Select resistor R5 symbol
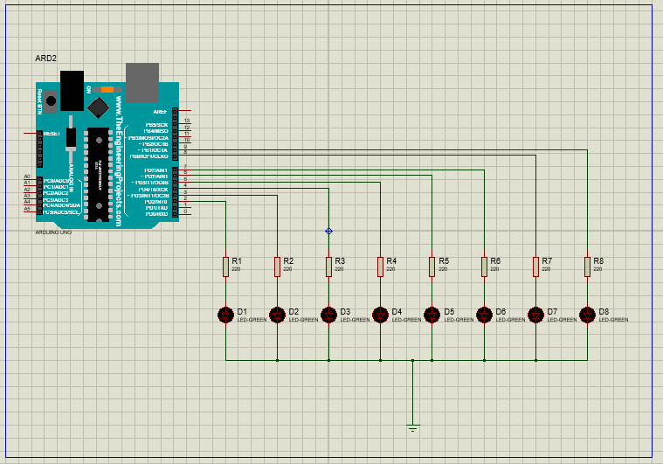 tap(432, 267)
